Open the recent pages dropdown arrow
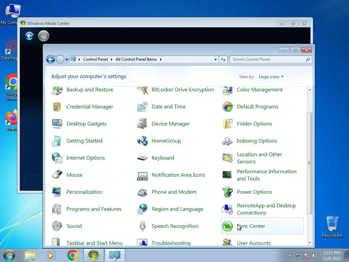The width and height of the screenshot is (349, 262). tap(67, 60)
